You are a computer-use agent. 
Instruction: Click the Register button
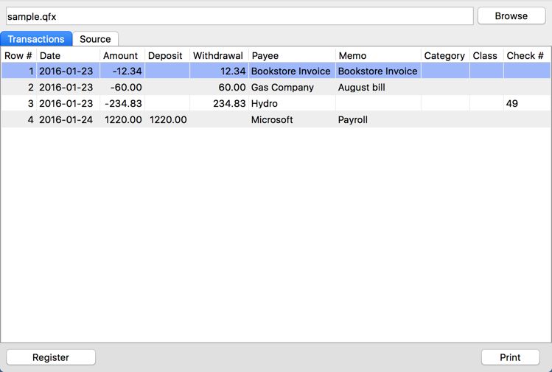click(x=51, y=357)
